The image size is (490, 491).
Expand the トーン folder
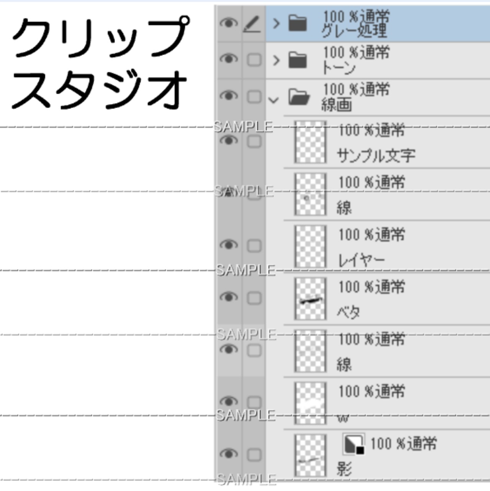[x=276, y=60]
